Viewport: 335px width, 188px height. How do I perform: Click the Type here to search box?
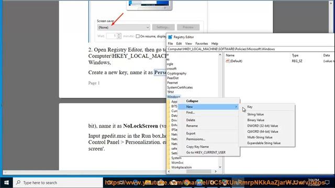(58, 183)
